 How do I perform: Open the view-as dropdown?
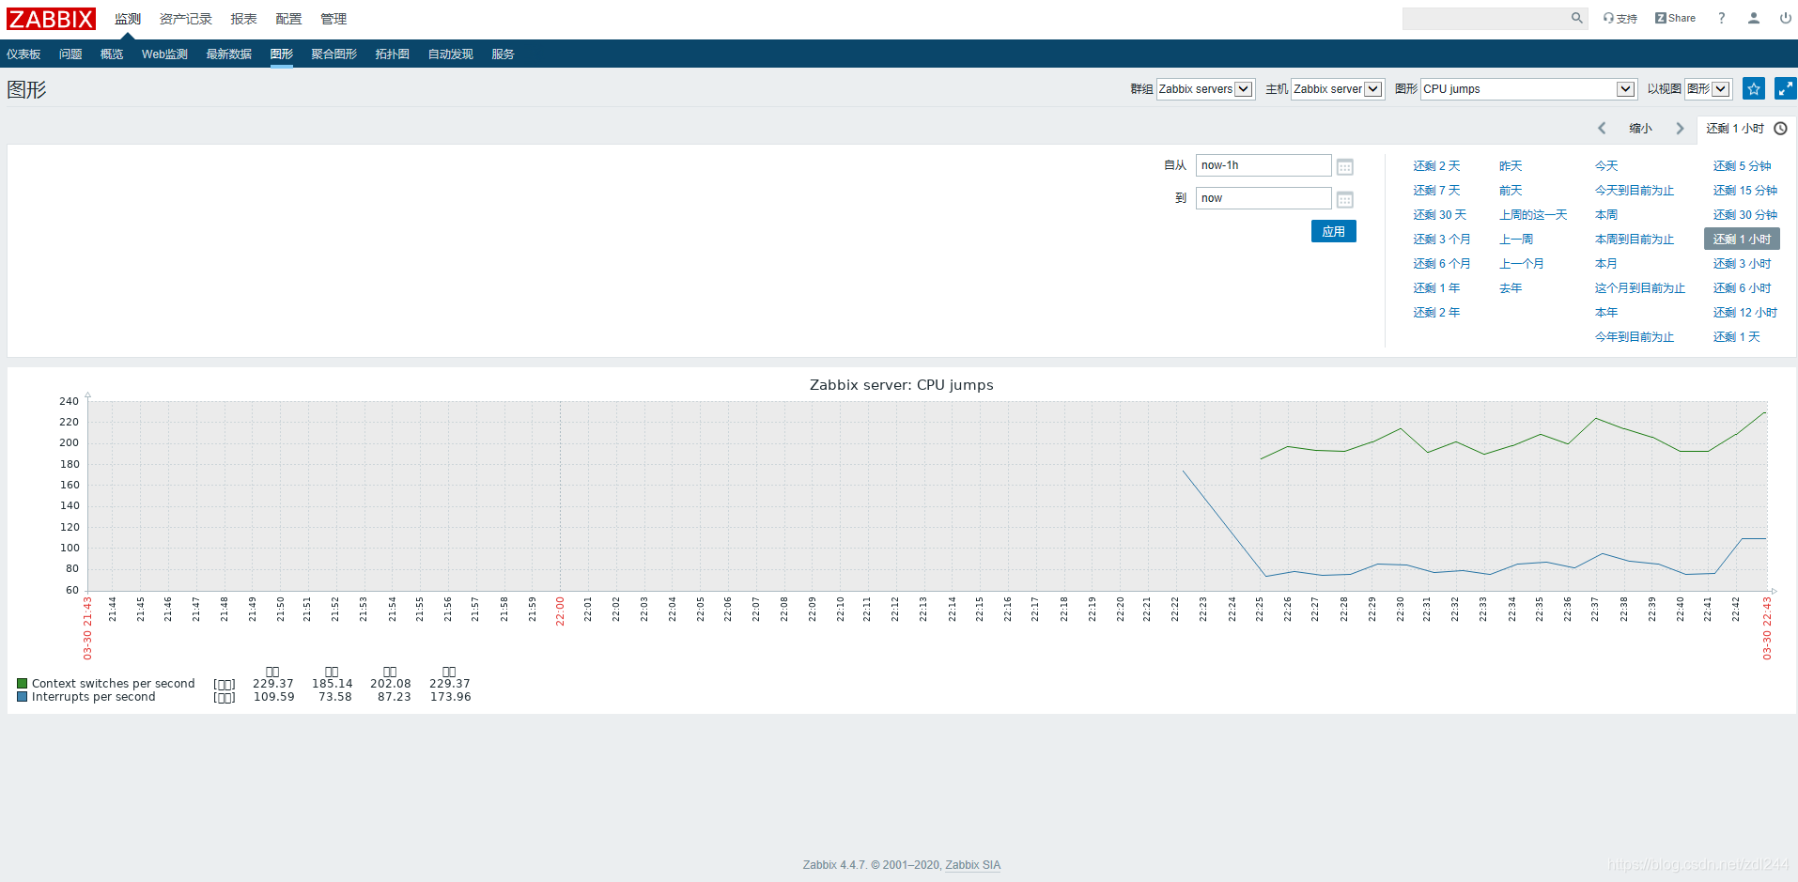click(x=1708, y=89)
